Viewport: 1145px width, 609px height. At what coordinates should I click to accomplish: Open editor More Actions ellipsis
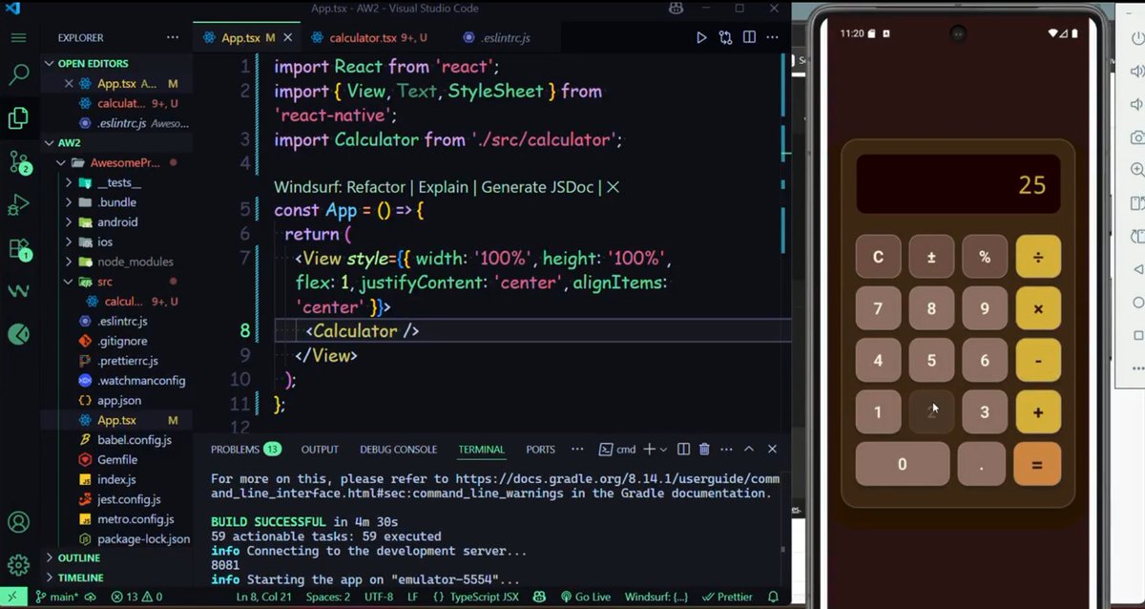tap(773, 38)
